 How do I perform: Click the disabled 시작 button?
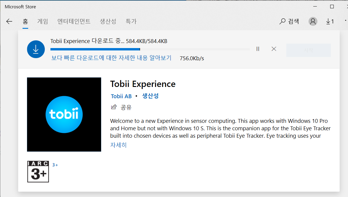[x=308, y=50]
